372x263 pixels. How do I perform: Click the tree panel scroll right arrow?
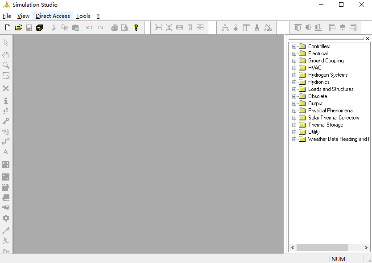pyautogui.click(x=366, y=247)
